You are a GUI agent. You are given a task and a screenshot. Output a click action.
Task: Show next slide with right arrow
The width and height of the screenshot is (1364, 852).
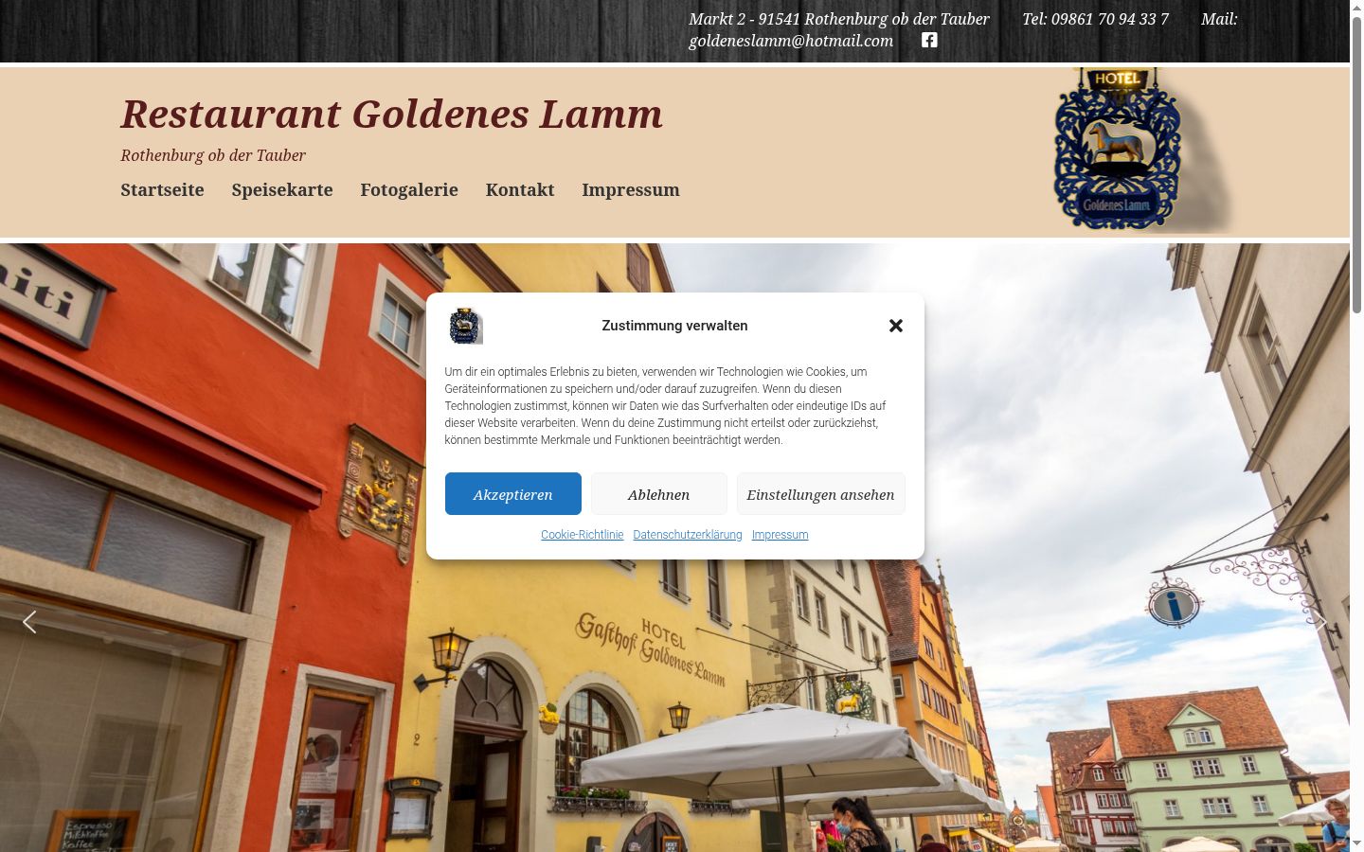1320,622
